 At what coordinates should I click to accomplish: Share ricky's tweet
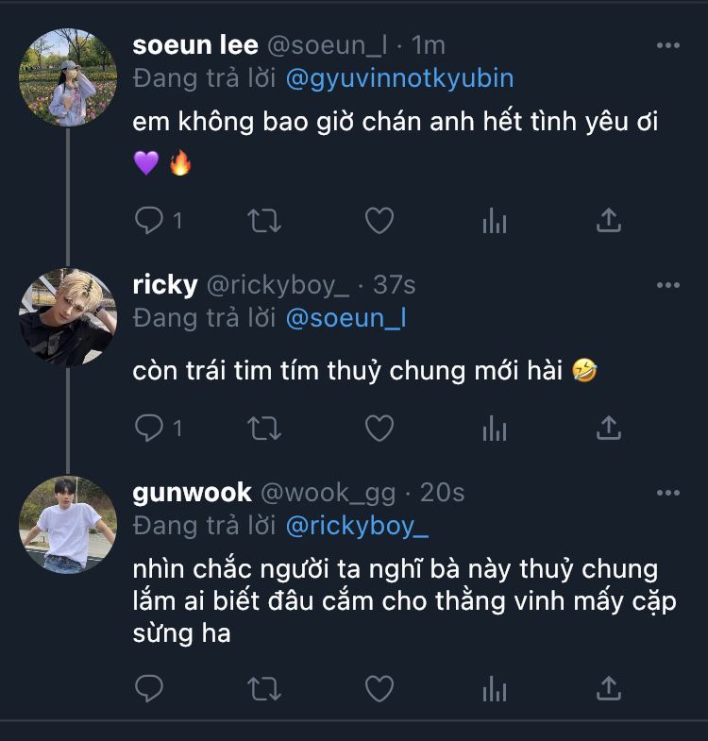click(609, 429)
